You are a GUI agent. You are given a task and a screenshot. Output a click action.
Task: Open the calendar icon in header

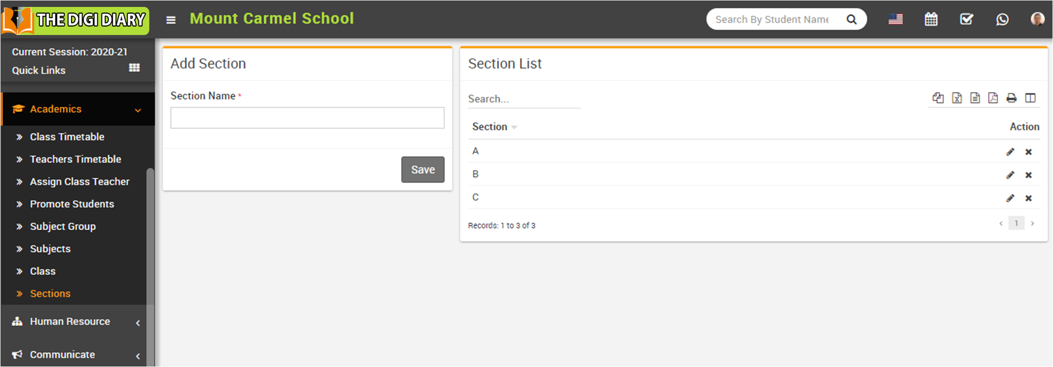click(931, 19)
